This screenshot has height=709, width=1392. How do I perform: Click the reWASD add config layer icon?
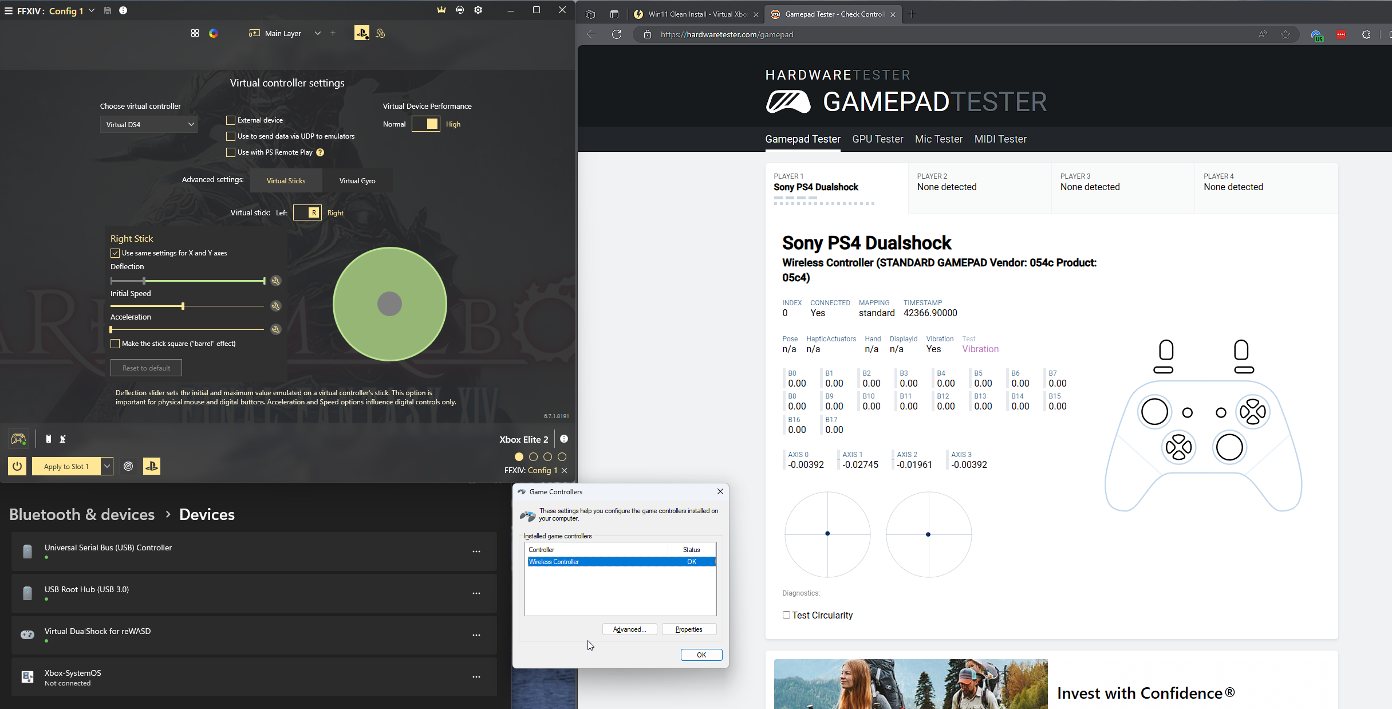pos(333,33)
